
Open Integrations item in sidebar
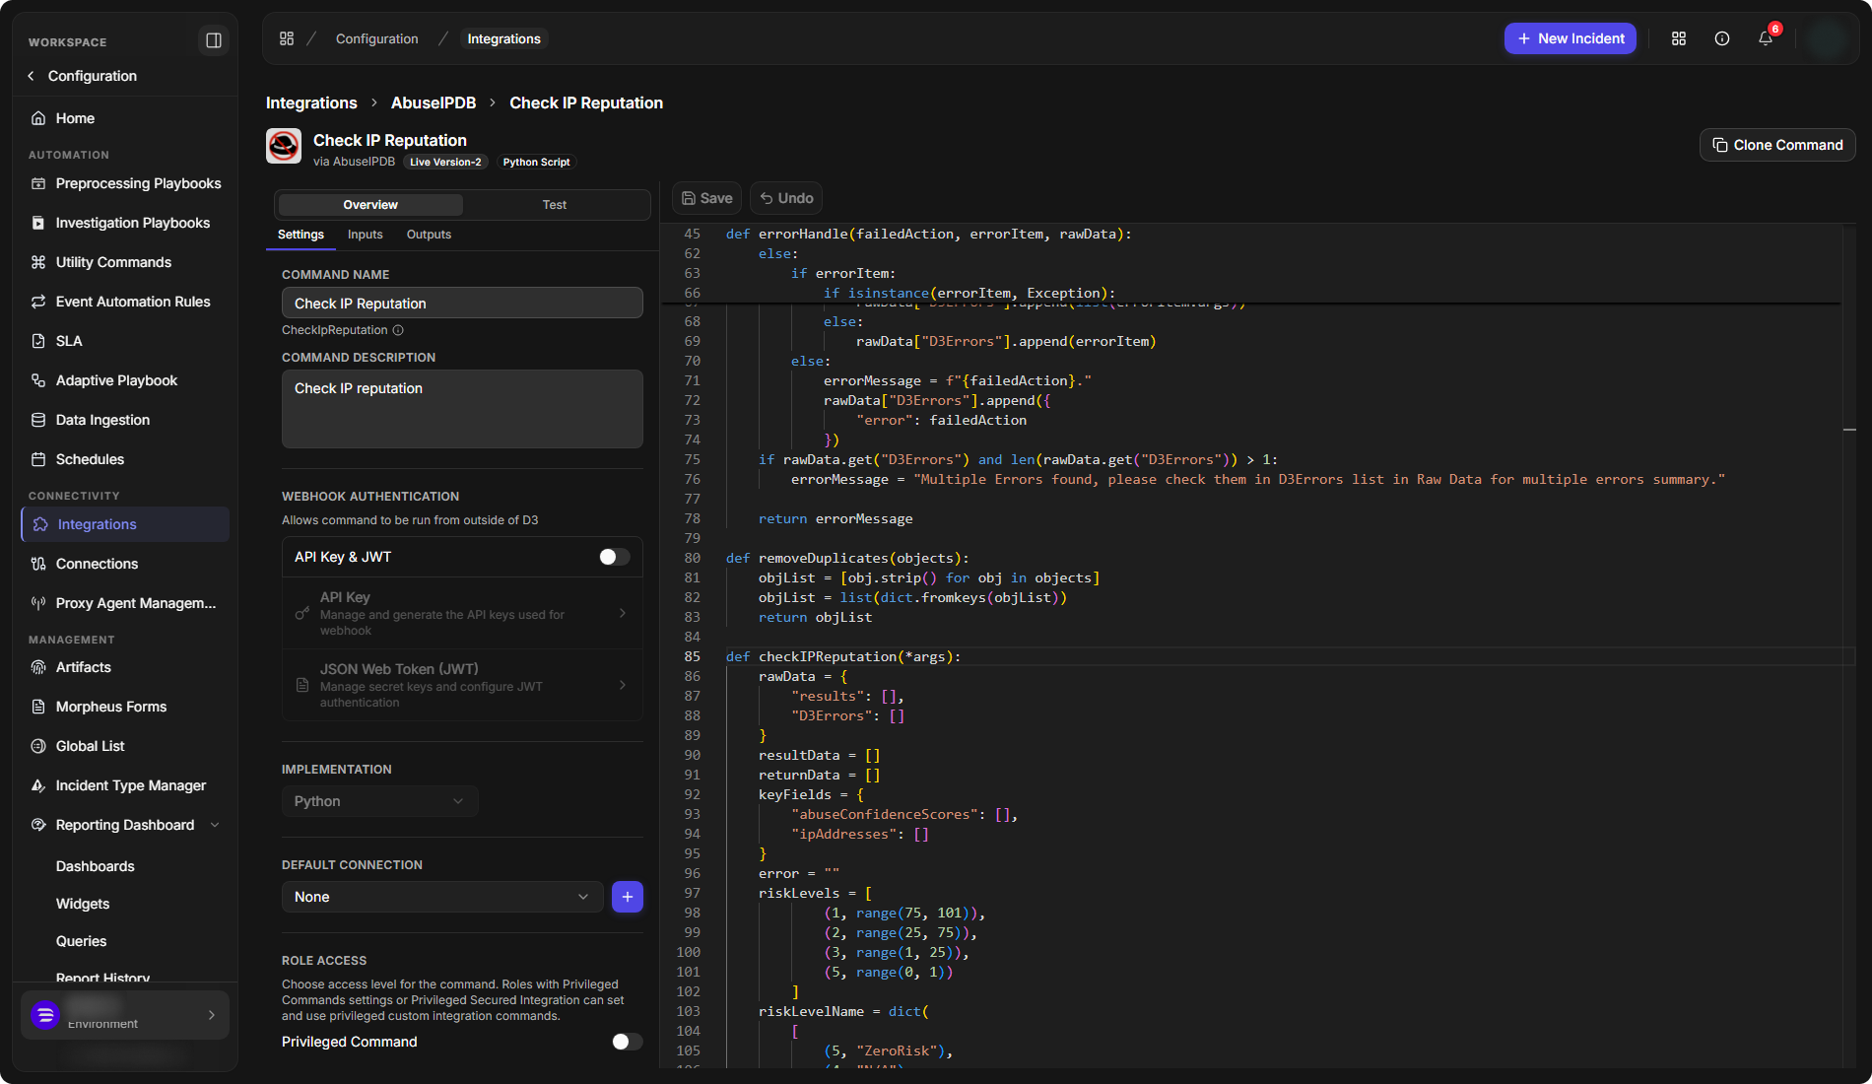point(125,524)
